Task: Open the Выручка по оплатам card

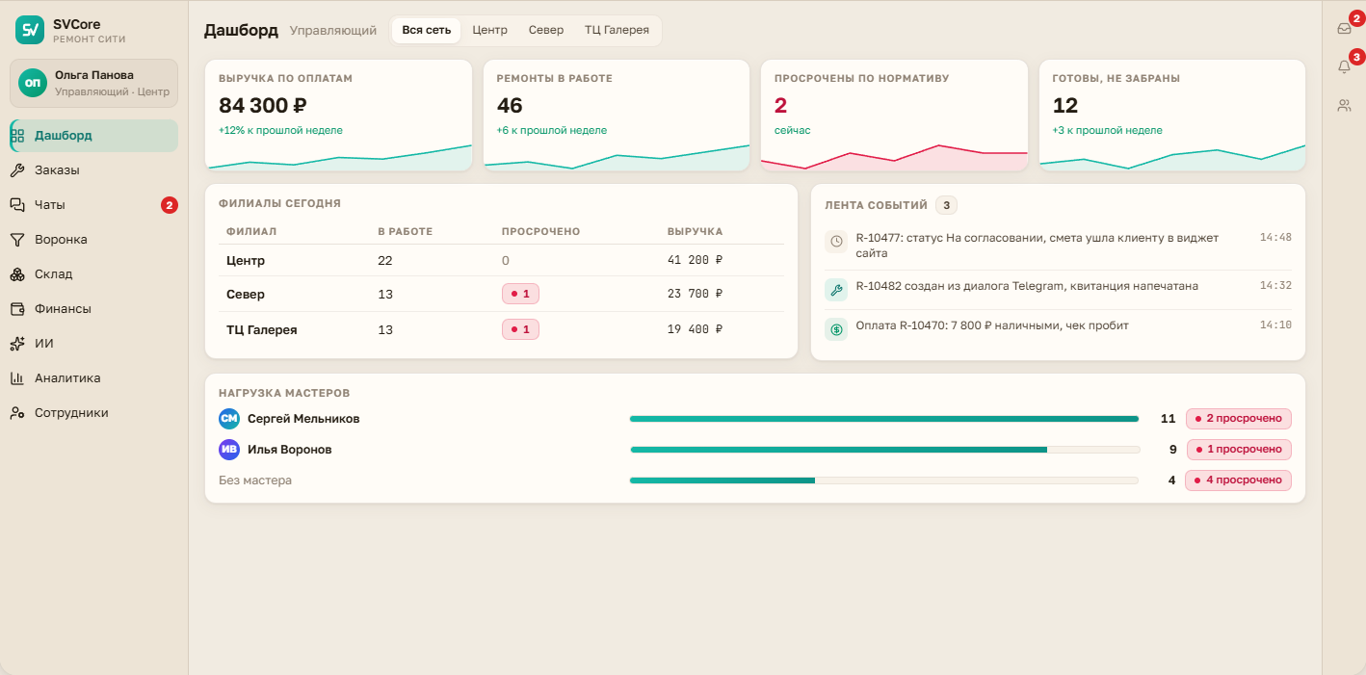Action: coord(338,116)
